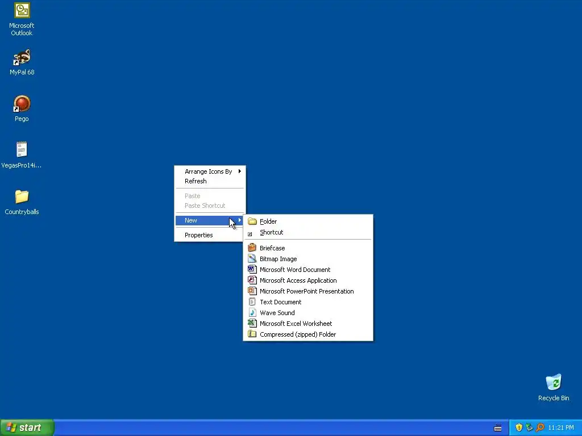Create a new Shortcut
The height and width of the screenshot is (436, 582).
click(308, 232)
